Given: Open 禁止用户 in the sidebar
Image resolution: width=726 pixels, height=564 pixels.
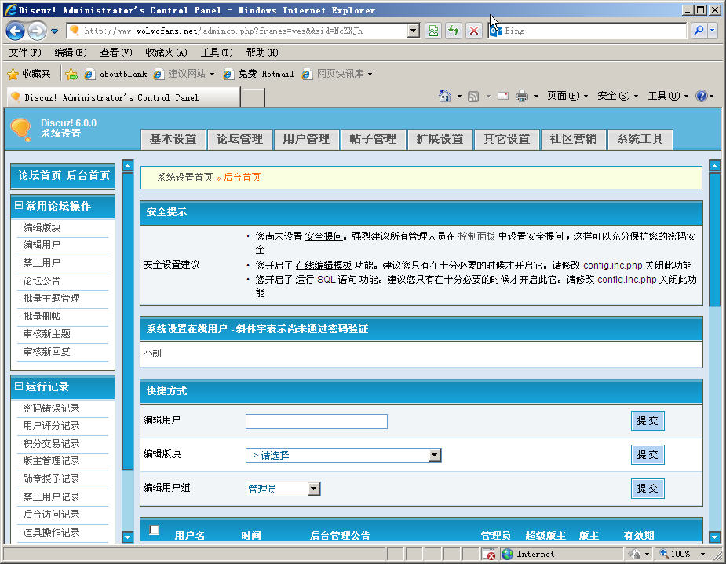Looking at the screenshot, I should click(x=42, y=263).
